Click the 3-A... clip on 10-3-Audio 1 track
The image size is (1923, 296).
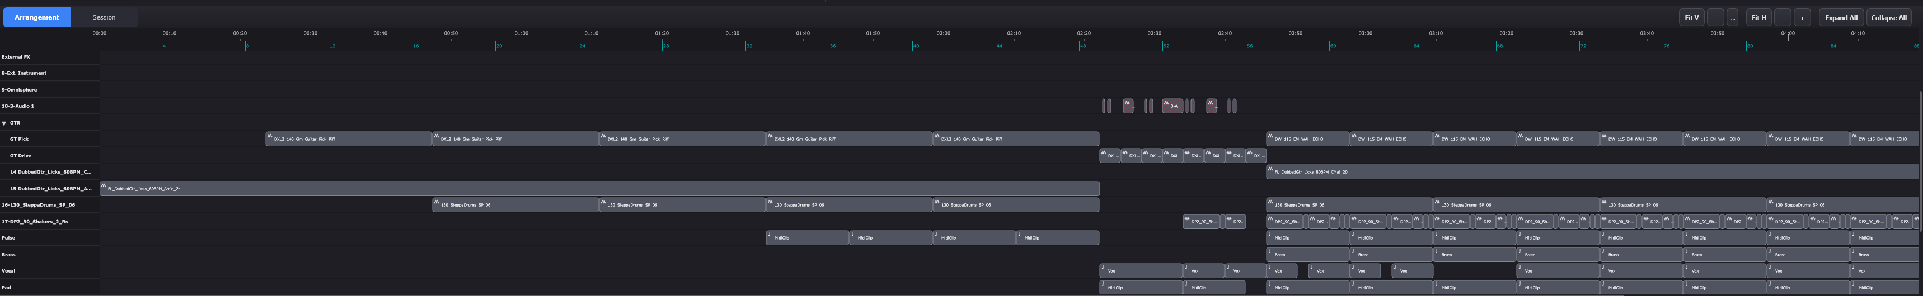click(1172, 107)
